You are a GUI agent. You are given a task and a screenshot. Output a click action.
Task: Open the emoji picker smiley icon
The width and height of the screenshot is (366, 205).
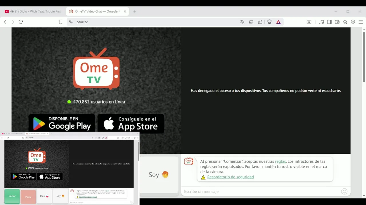point(344,192)
